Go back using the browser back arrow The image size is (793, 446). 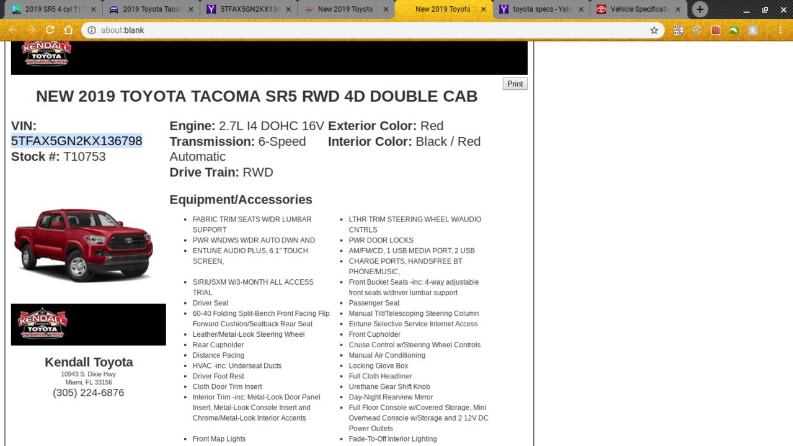tap(12, 30)
